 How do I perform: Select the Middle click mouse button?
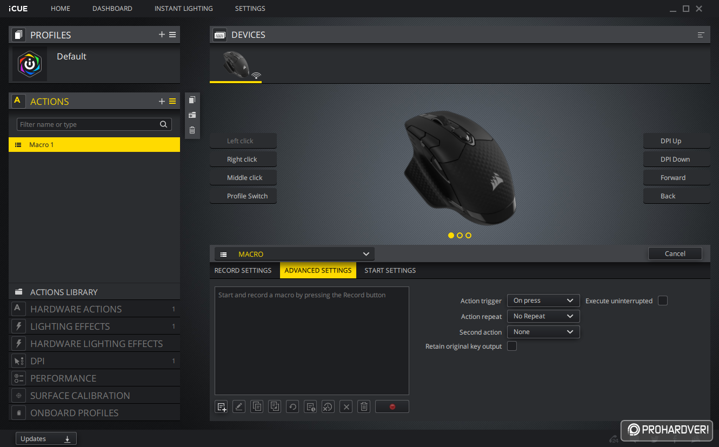tap(243, 178)
